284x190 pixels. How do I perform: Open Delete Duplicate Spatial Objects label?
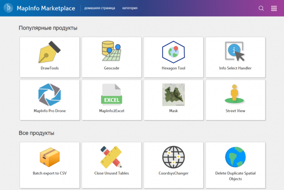235,176
